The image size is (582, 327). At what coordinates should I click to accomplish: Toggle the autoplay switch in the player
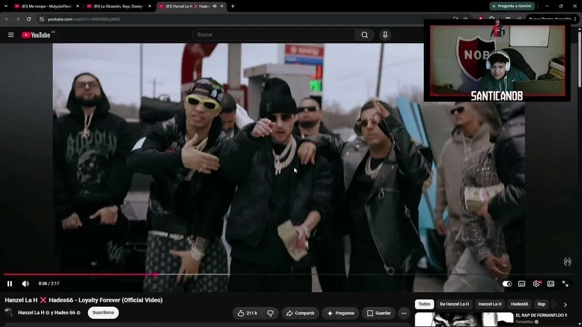point(507,283)
